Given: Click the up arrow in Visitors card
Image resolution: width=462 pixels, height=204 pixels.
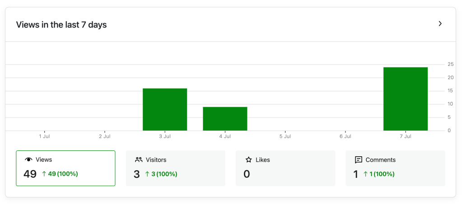Looking at the screenshot, I should [x=147, y=174].
